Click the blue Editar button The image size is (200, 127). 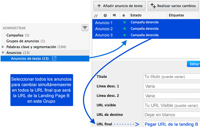194,64
